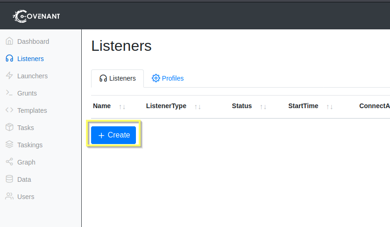Click the Grunts terminal prompt icon

click(x=9, y=93)
